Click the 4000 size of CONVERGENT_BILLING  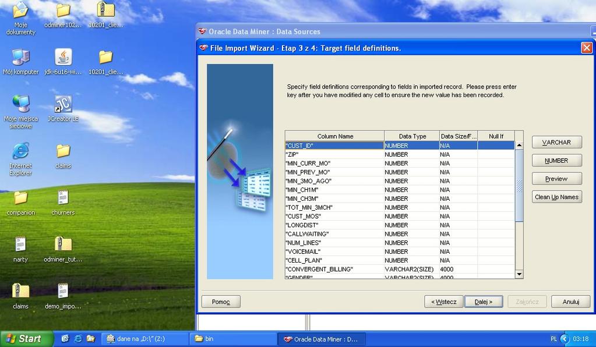459,269
